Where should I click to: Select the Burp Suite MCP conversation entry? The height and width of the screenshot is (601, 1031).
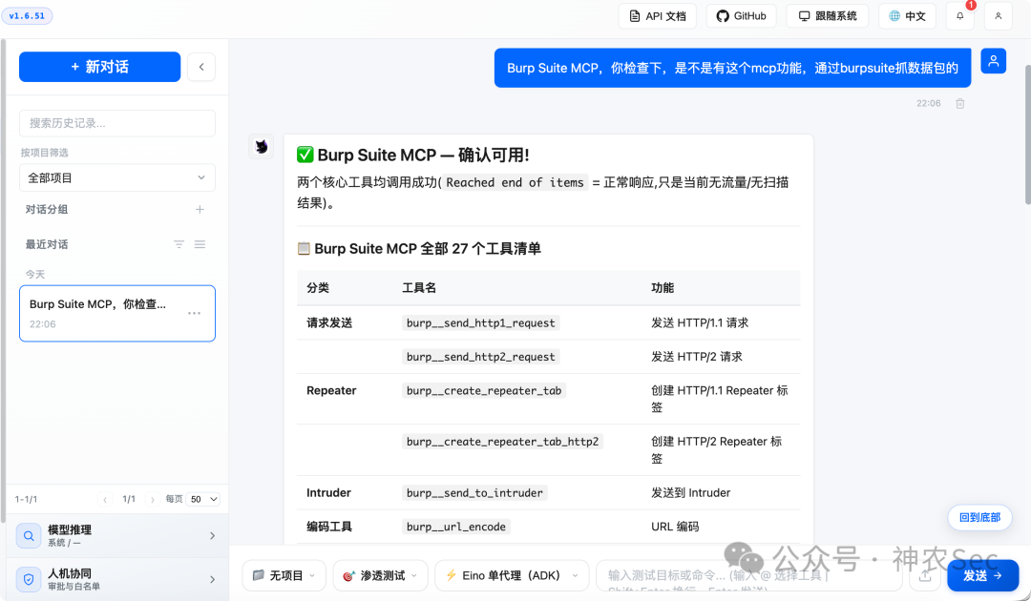coord(117,313)
